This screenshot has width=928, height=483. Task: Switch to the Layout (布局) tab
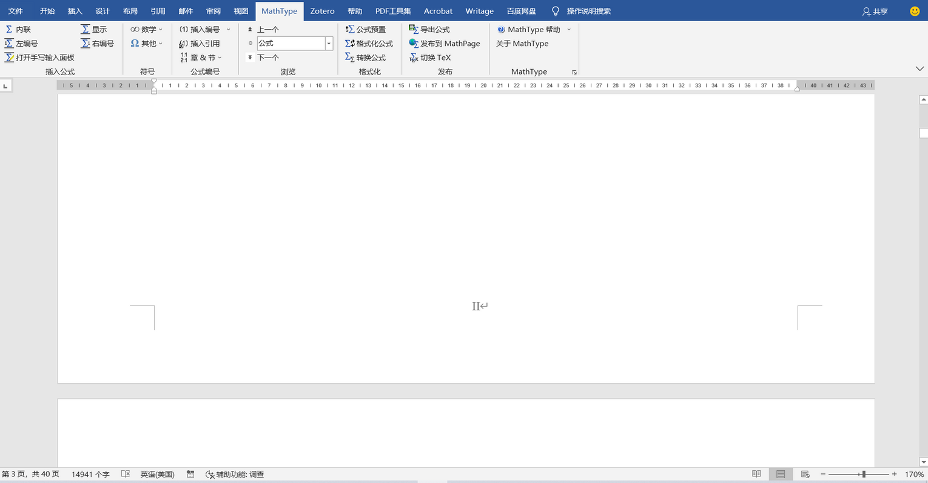[130, 11]
